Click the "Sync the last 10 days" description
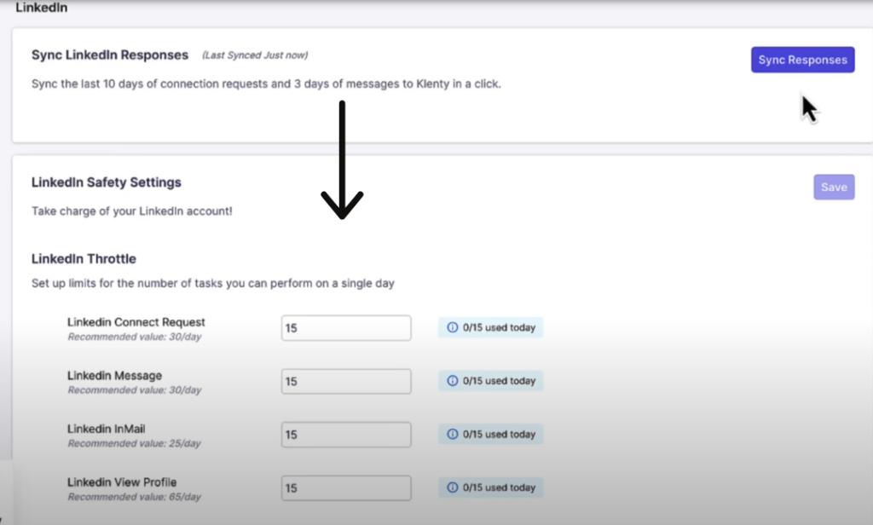This screenshot has width=873, height=525. coord(266,84)
